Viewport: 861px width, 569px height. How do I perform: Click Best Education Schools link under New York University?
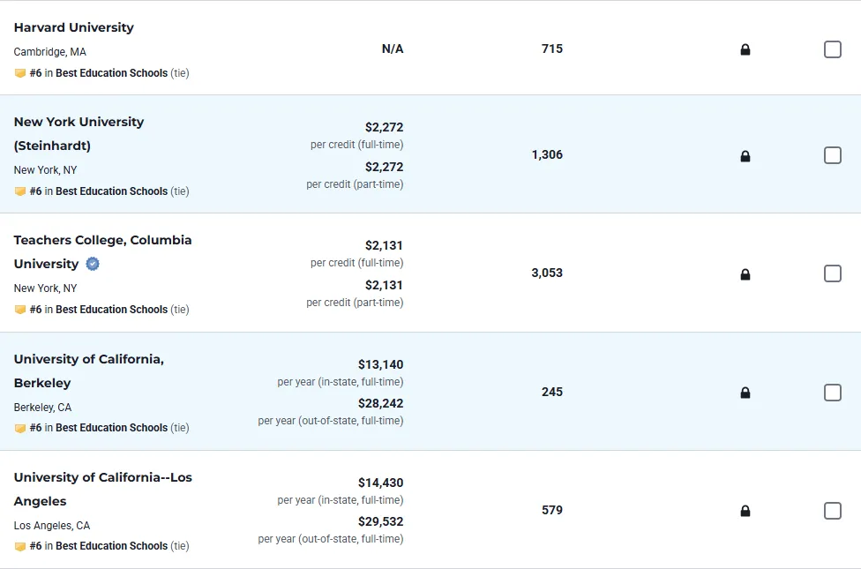(x=111, y=191)
